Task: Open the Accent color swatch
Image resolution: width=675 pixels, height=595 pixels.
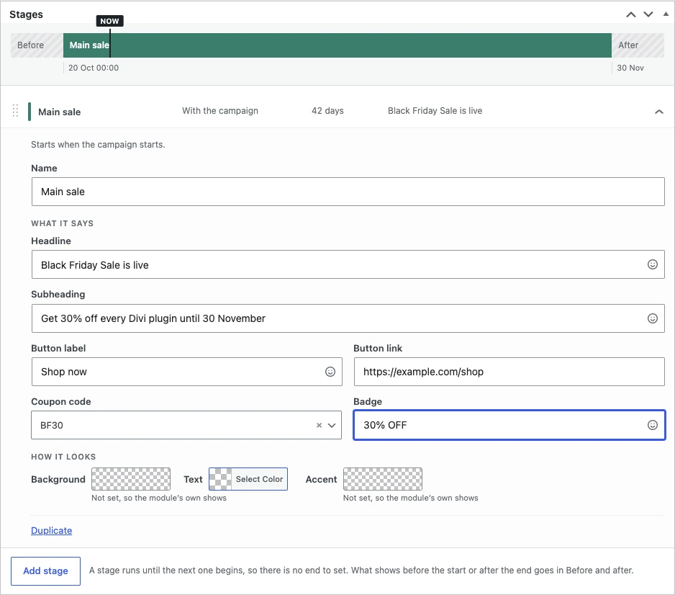Action: [383, 479]
